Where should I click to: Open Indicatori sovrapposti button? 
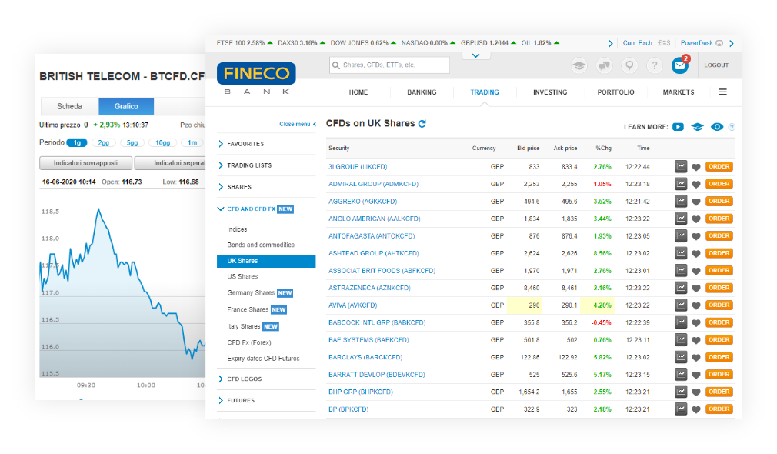(85, 163)
